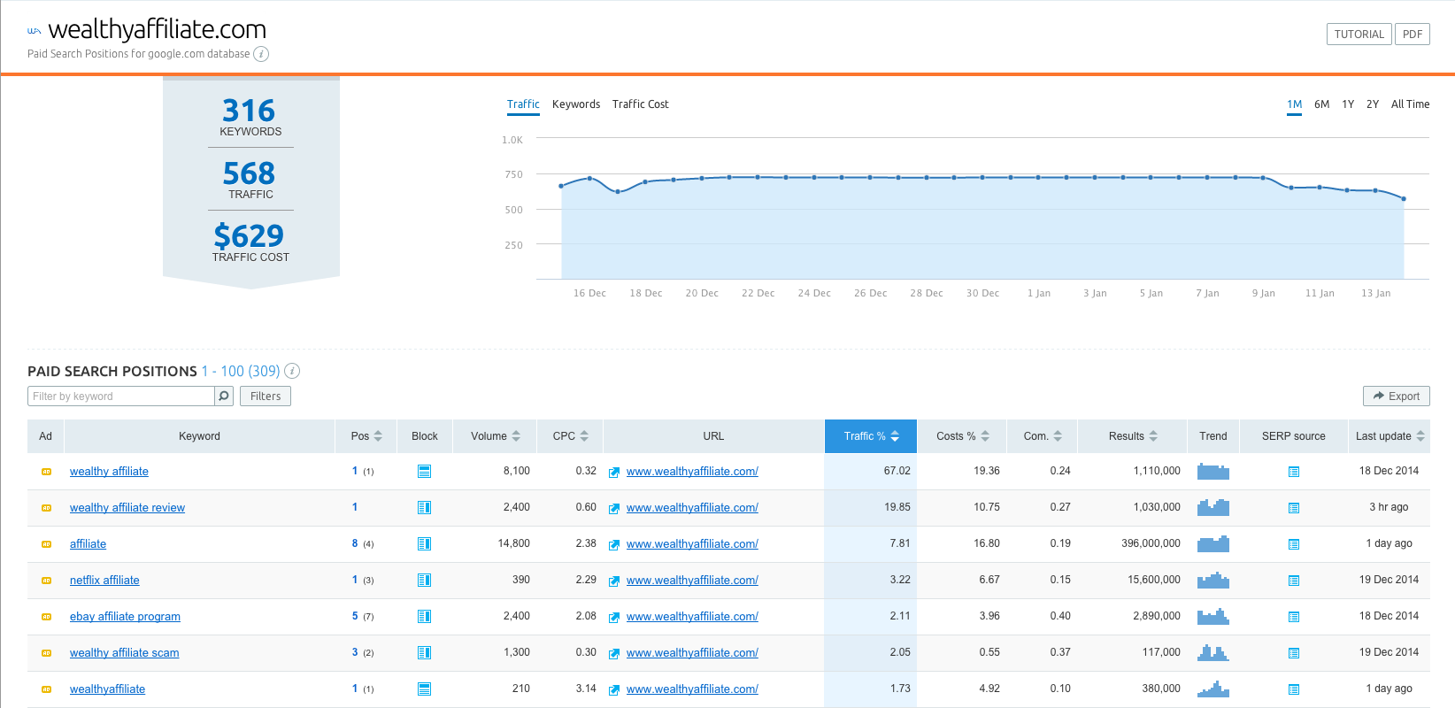View SERP source icon for wealthy affiliate row
The image size is (1455, 708).
point(1294,472)
